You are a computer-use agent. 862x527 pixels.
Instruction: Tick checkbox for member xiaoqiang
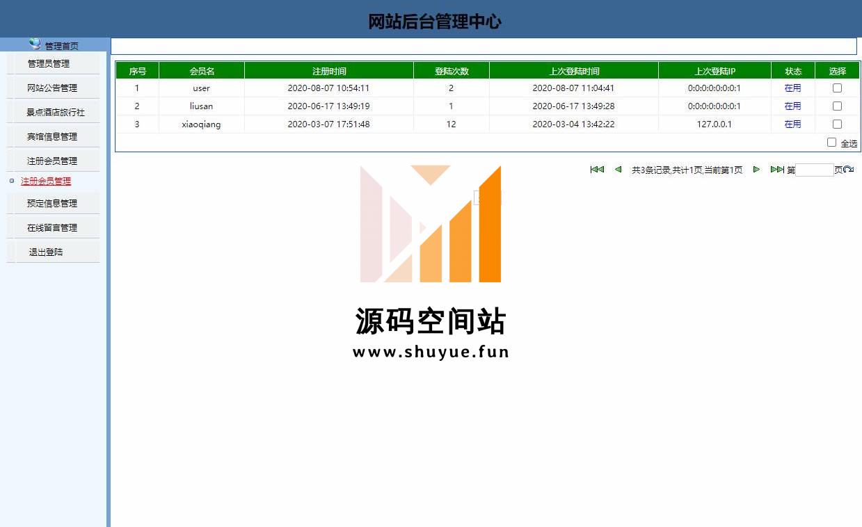(837, 124)
